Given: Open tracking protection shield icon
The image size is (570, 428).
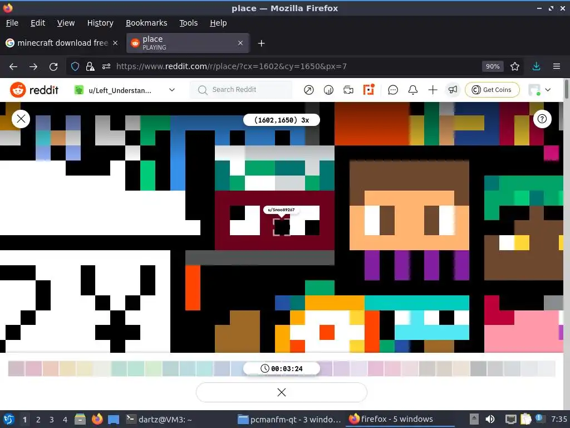Looking at the screenshot, I should click(75, 67).
